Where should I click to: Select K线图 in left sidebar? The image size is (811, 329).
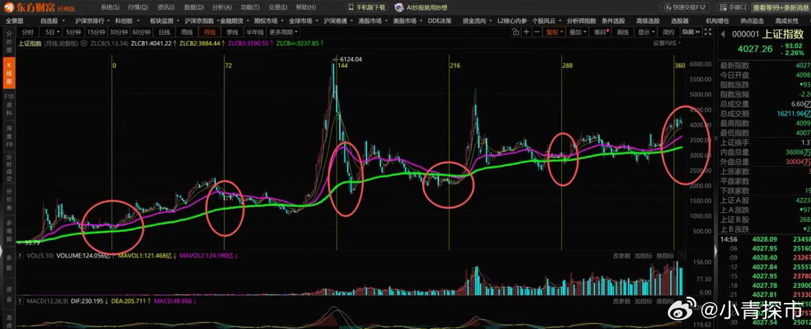9,72
